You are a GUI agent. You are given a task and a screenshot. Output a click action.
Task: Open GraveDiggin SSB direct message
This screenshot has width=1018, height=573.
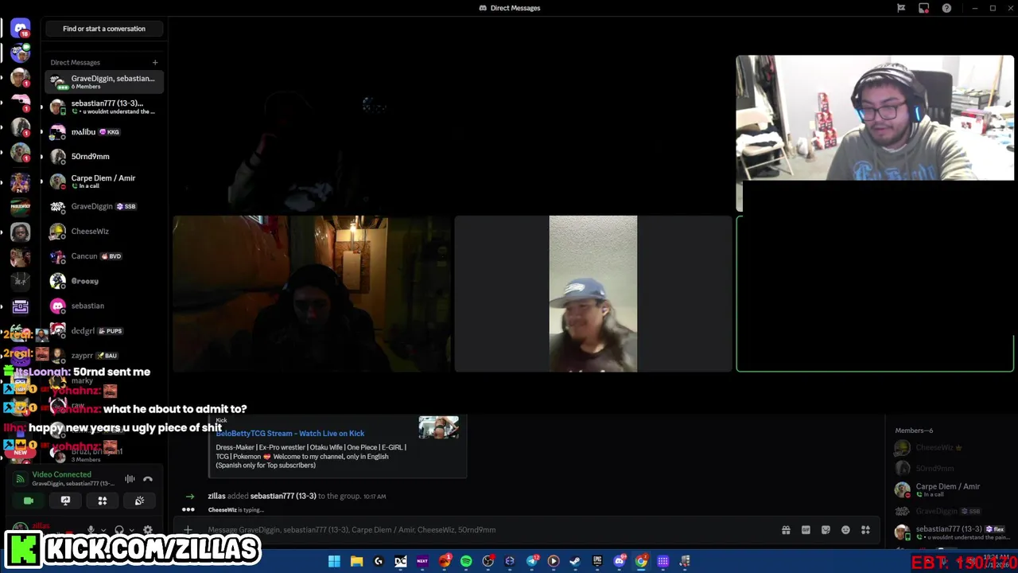pos(104,206)
